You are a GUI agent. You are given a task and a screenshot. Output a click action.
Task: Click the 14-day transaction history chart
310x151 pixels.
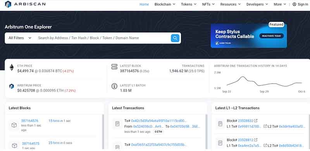tap(264, 81)
